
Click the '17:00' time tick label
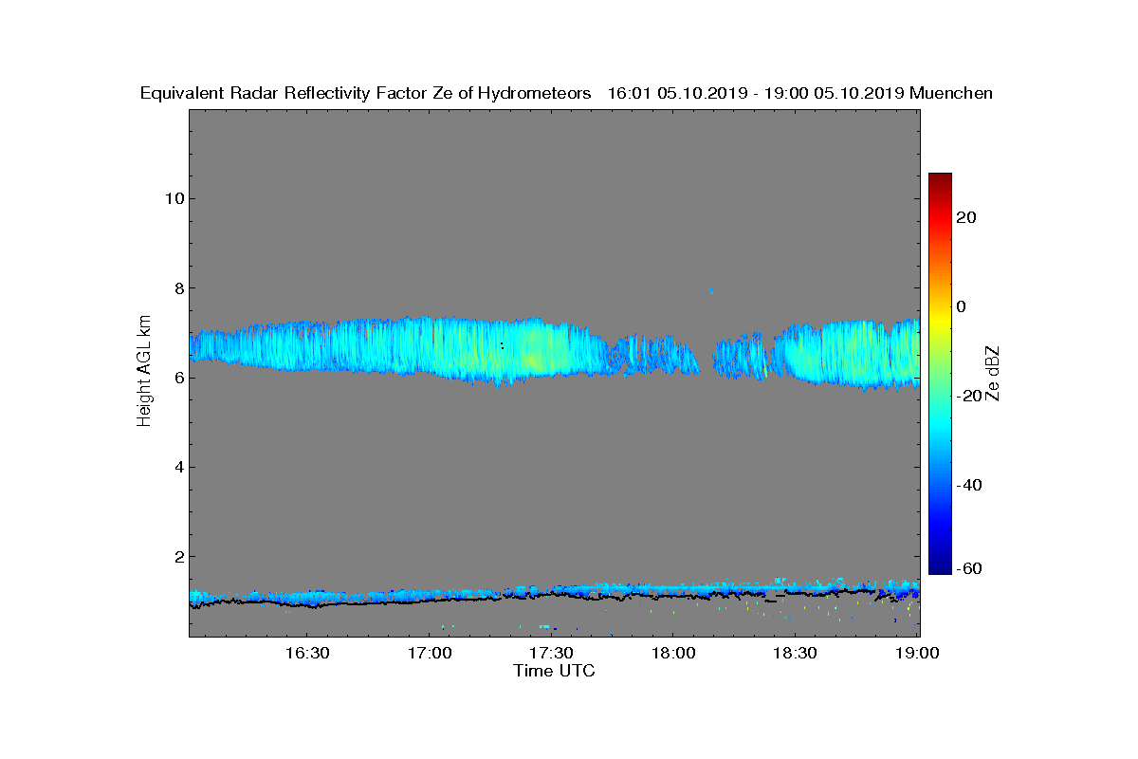pos(429,653)
